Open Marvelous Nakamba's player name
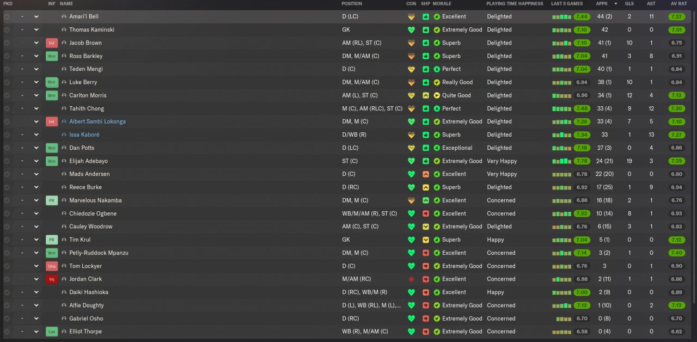This screenshot has height=342, width=697. pos(95,200)
